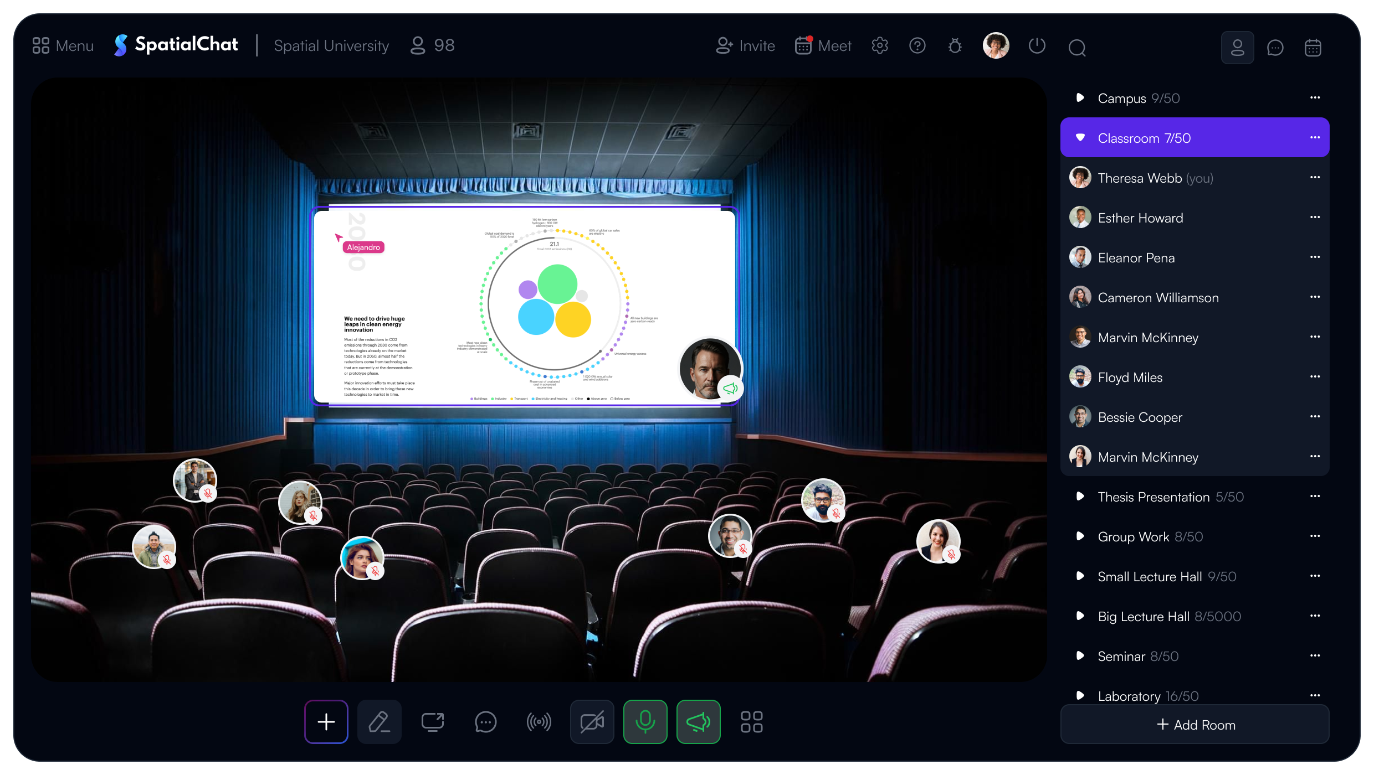Click the broadcast signal icon

pos(539,722)
